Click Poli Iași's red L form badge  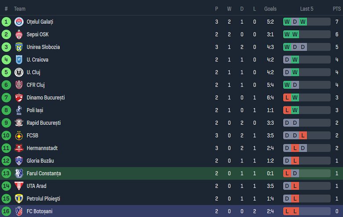pyautogui.click(x=287, y=110)
